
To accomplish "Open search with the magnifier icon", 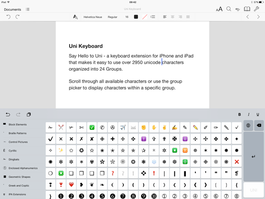I will click(x=229, y=9).
